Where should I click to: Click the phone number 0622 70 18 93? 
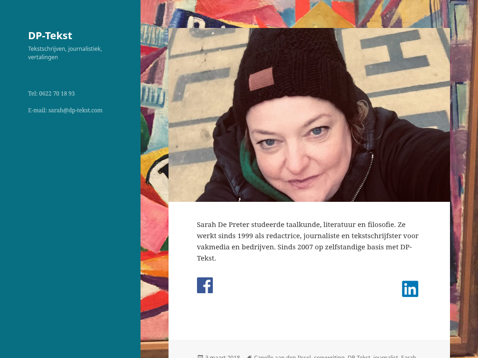coord(56,93)
